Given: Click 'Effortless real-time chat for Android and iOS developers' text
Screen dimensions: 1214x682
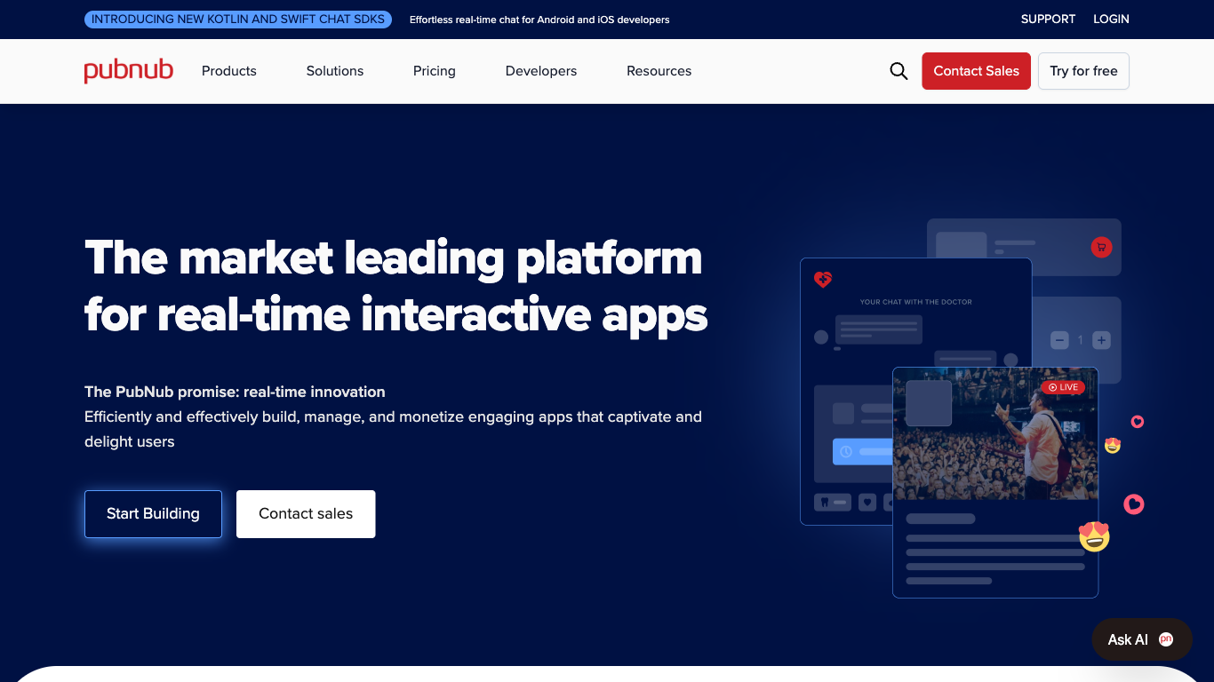Looking at the screenshot, I should 539,20.
